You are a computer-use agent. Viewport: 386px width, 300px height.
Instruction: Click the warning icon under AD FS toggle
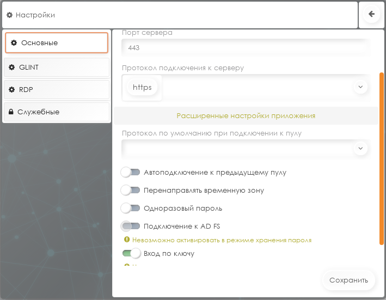point(127,240)
